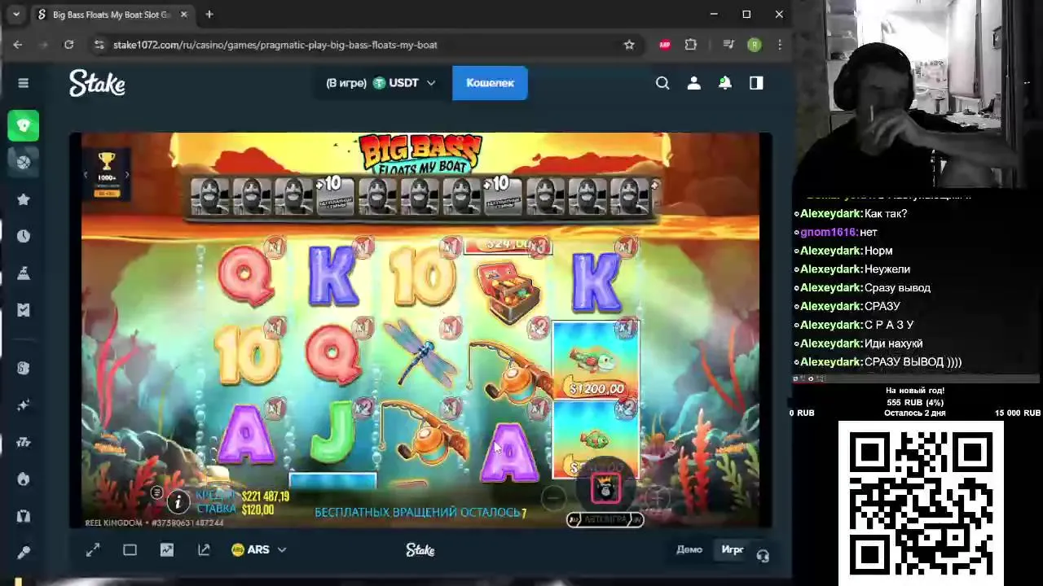Click Автоигра autoplay button
Image resolution: width=1043 pixels, height=586 pixels.
605,519
